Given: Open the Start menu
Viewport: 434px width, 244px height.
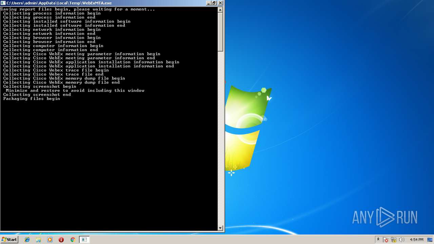Looking at the screenshot, I should (9, 240).
